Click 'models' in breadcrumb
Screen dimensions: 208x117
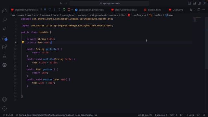coord(113,15)
